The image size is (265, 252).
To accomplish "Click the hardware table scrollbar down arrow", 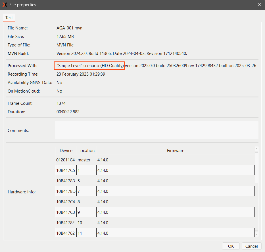I will (x=256, y=235).
